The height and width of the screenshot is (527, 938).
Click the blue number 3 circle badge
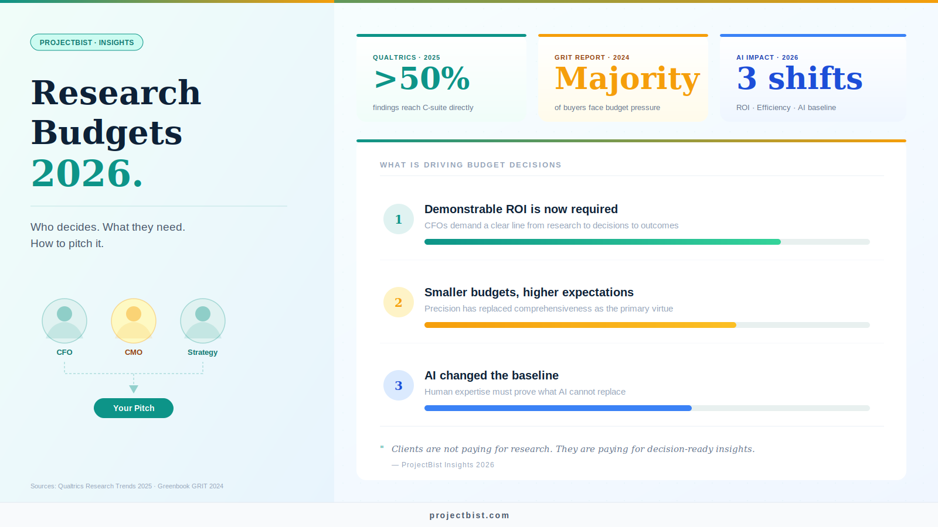(x=399, y=385)
